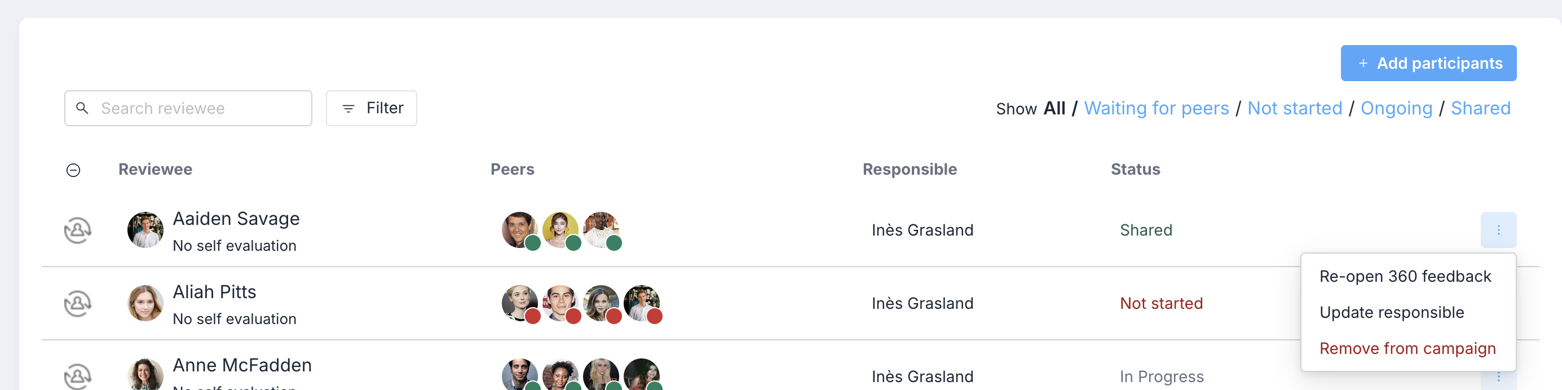Filter list by Not started status
The height and width of the screenshot is (390, 1562).
(1295, 108)
